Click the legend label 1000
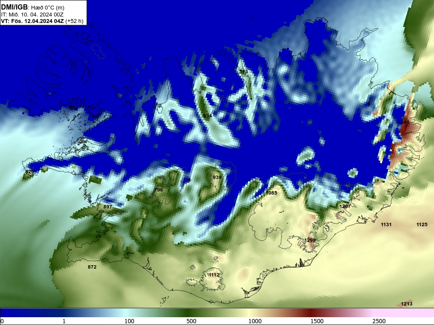This screenshot has width=434, height=325. pos(255,321)
